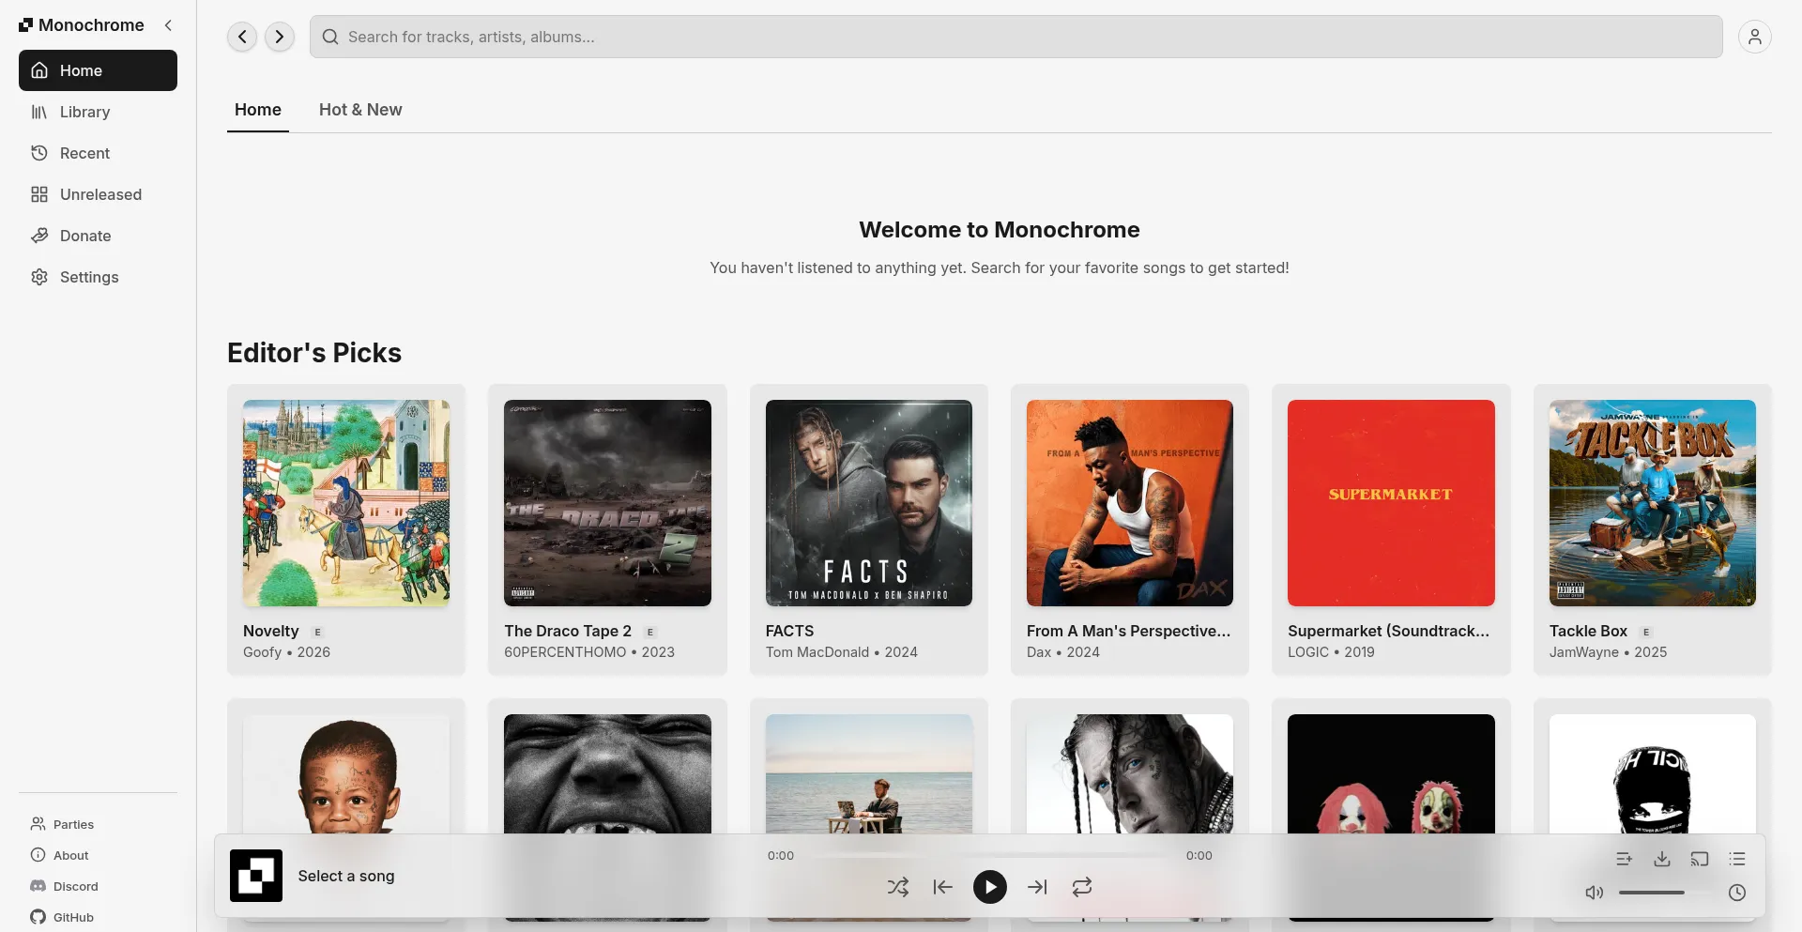Open the FACTS album cover
Viewport: 1802px width, 932px height.
(x=869, y=503)
